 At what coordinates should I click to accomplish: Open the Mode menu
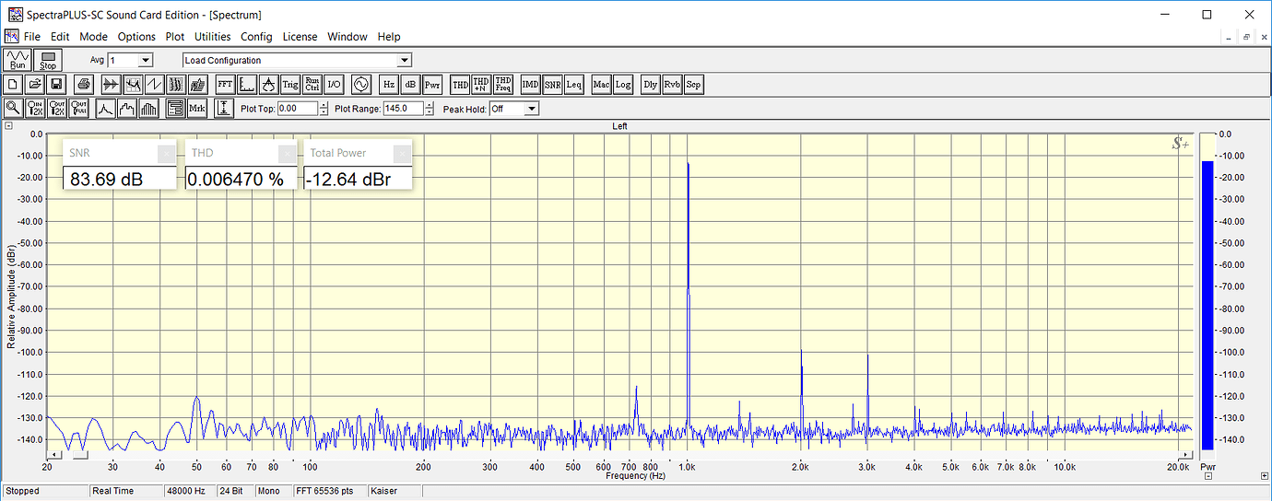click(x=93, y=37)
